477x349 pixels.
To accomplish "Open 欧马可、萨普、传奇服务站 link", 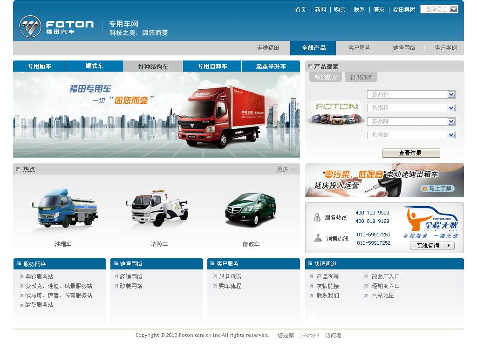I will click(x=59, y=295).
